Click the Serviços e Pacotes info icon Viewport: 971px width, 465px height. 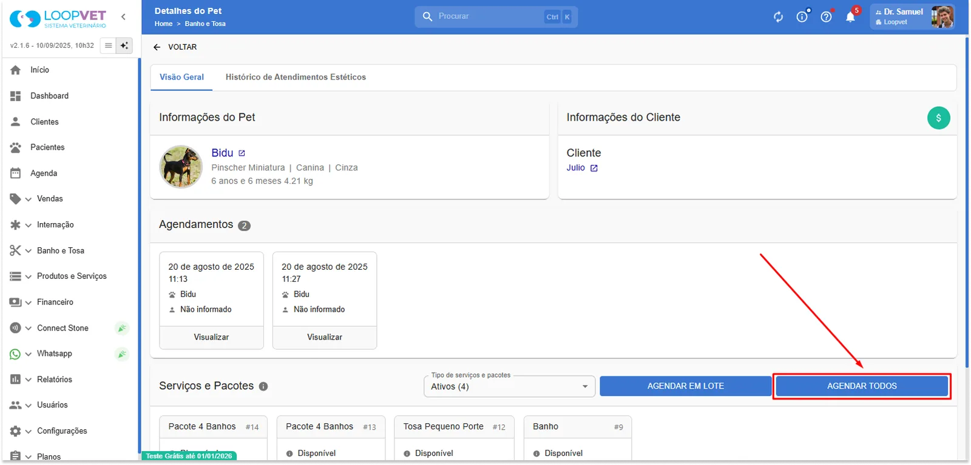(263, 386)
